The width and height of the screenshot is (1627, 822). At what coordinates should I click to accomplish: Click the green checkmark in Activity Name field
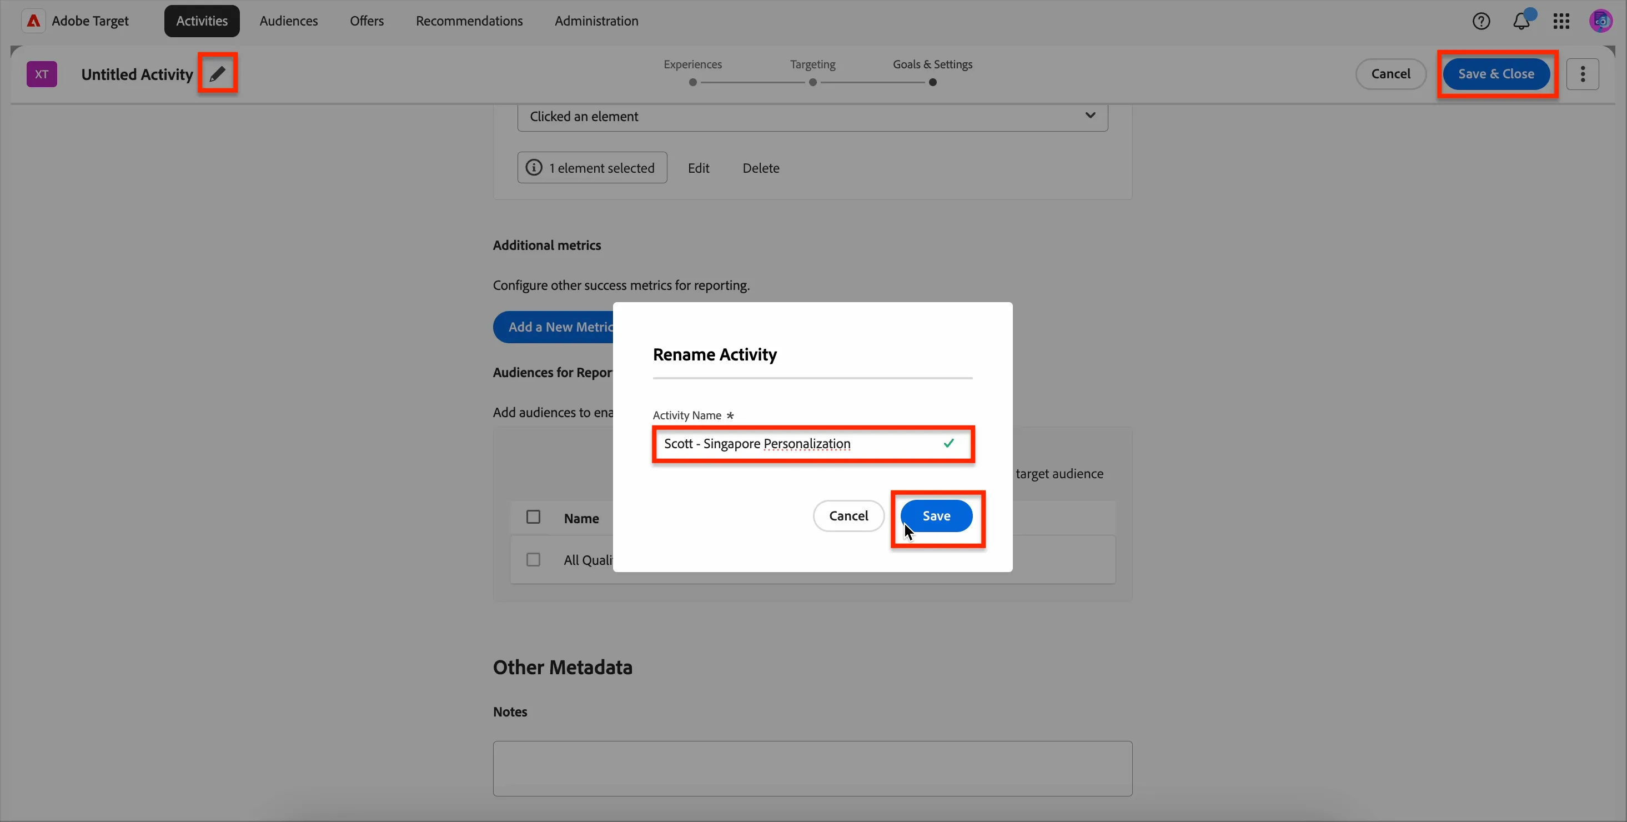point(948,444)
